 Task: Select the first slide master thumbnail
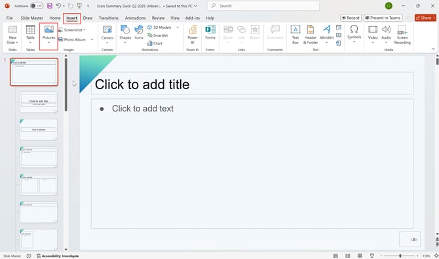point(34,71)
